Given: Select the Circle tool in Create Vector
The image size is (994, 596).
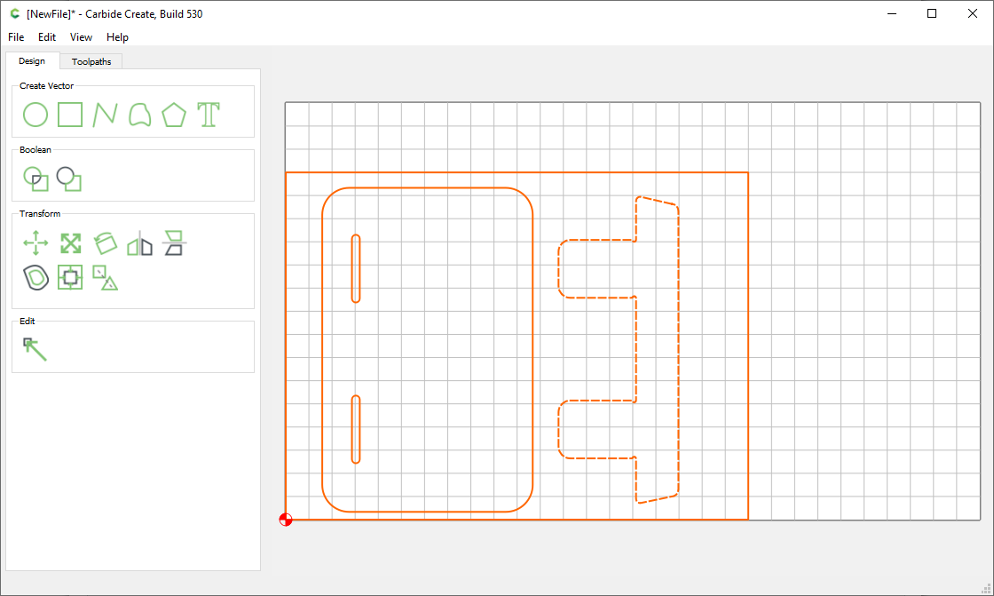Looking at the screenshot, I should tap(35, 115).
